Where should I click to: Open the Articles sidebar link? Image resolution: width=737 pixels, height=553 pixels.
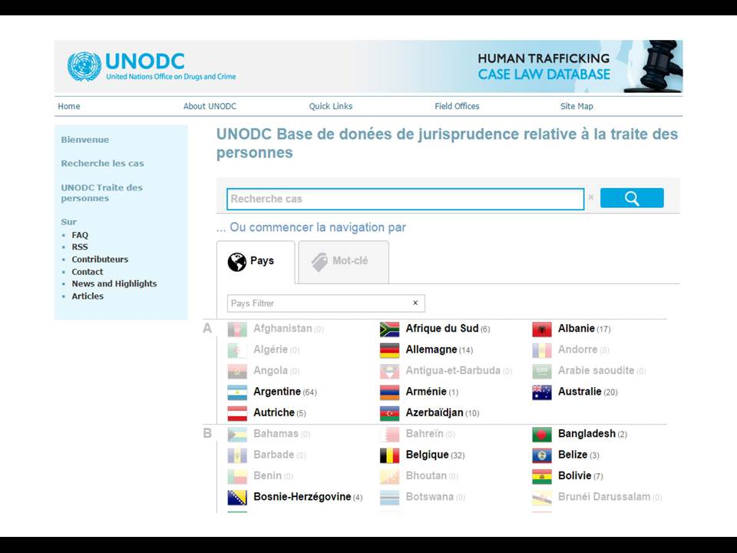point(88,296)
